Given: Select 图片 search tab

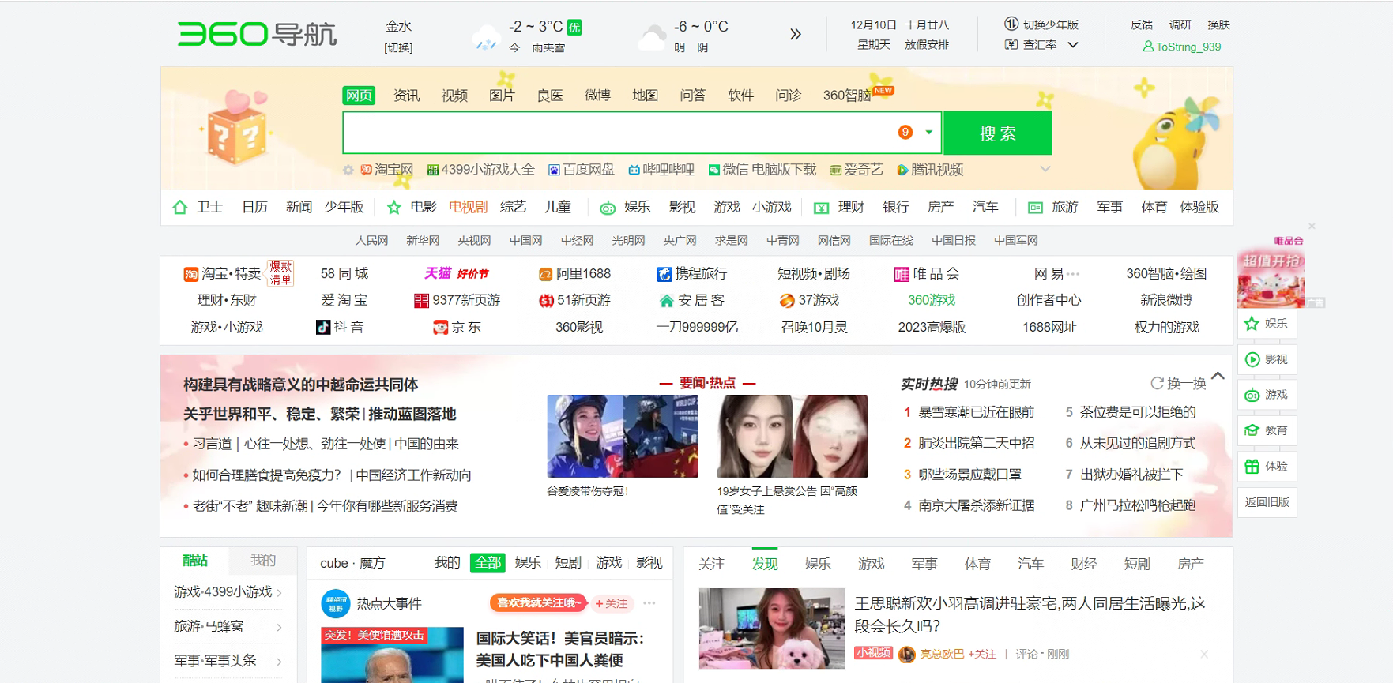Looking at the screenshot, I should (502, 96).
